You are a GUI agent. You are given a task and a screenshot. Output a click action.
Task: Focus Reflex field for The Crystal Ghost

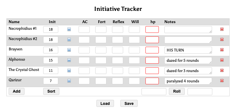click(x=118, y=71)
